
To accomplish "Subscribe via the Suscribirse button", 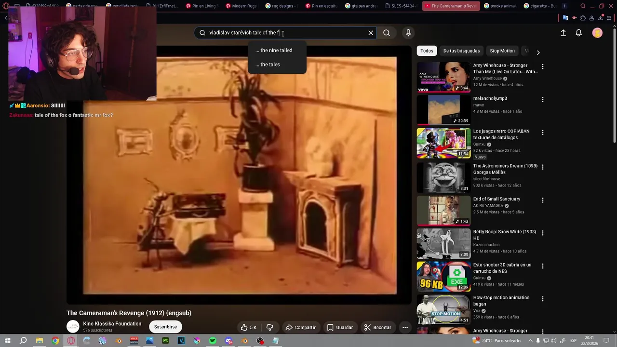I will click(165, 327).
